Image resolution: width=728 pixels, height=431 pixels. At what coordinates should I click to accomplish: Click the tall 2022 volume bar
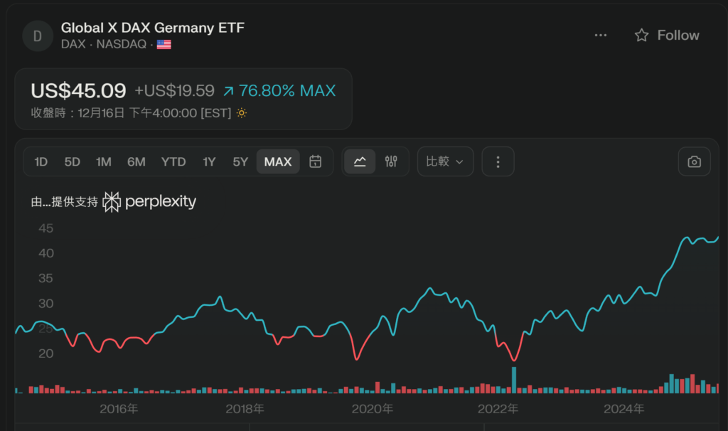514,380
